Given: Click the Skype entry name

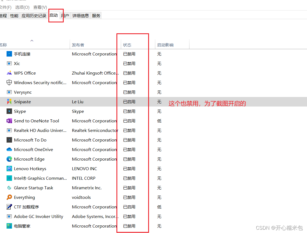Looking at the screenshot, I should [x=20, y=111].
